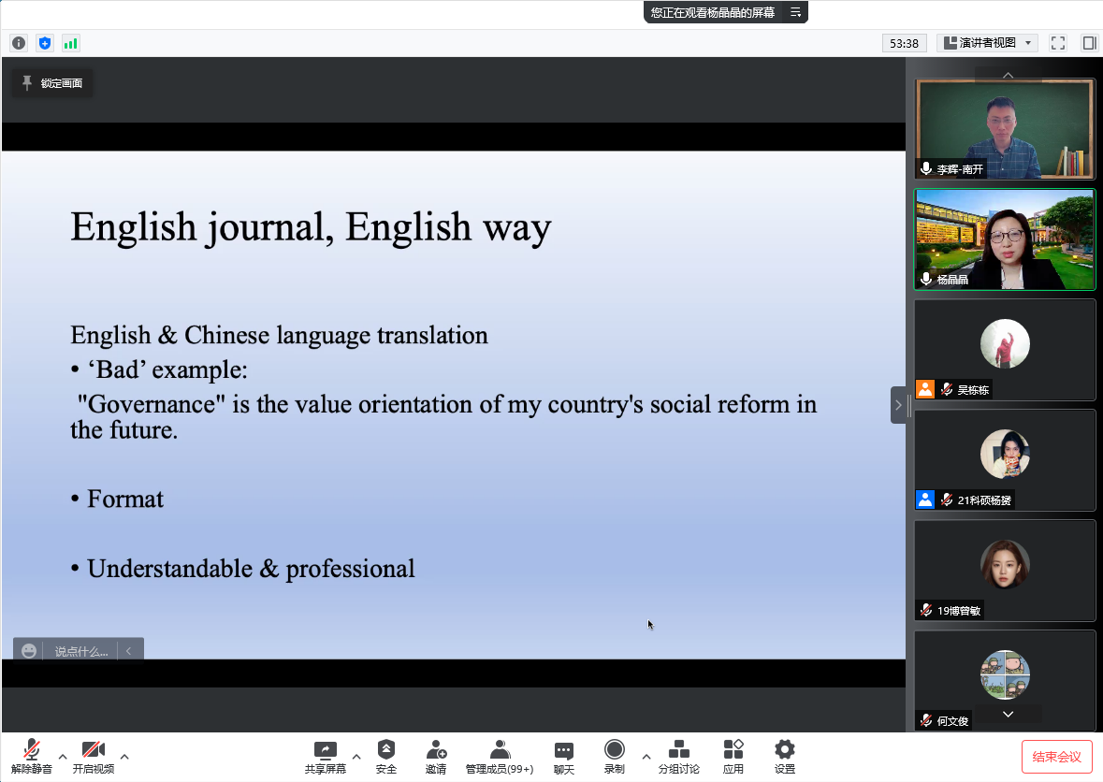The width and height of the screenshot is (1103, 782).
Task: Open the Apps (应用) icon
Action: pos(733,755)
